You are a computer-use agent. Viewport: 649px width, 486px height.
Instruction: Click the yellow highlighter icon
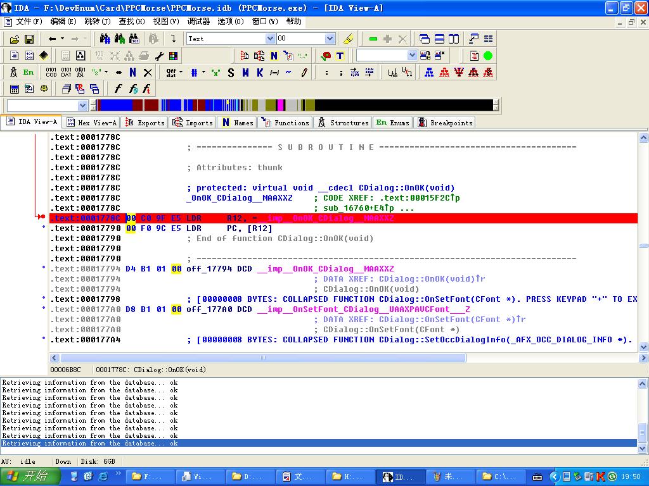click(x=349, y=39)
